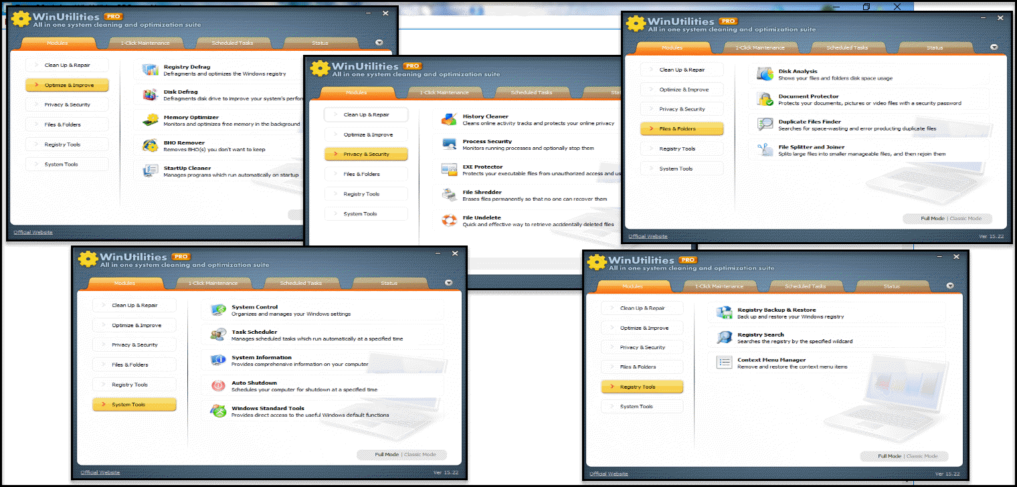This screenshot has height=487, width=1017.
Task: Switch to Full Mode in System Tools window
Action: (387, 454)
